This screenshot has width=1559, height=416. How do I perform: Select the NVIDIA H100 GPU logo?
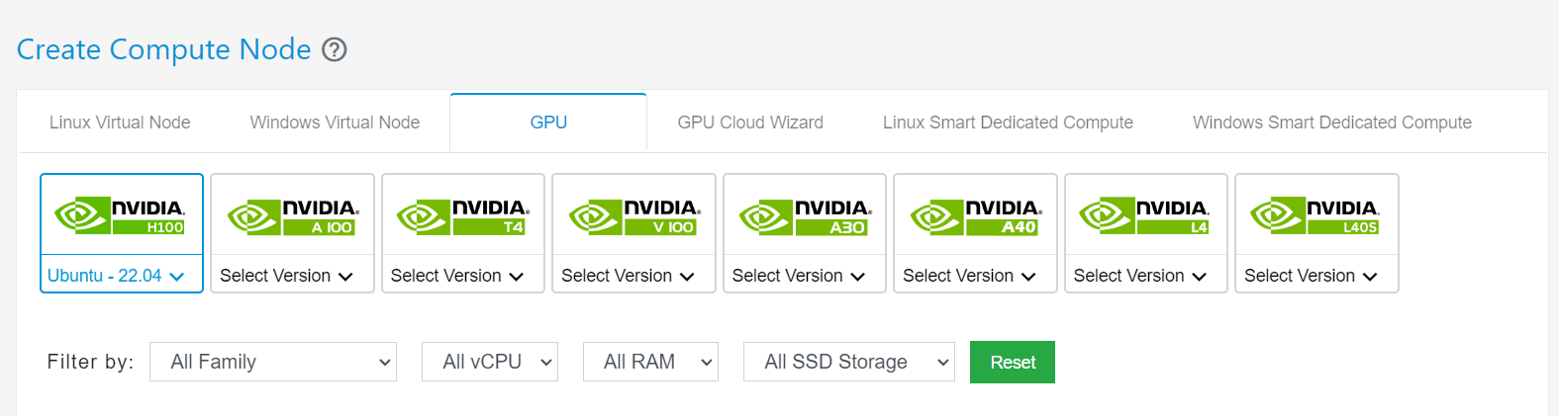click(x=121, y=215)
